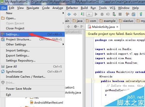The image size is (145, 107).
Task: Click the blue Back navigation arrow
Action: tap(69, 14)
